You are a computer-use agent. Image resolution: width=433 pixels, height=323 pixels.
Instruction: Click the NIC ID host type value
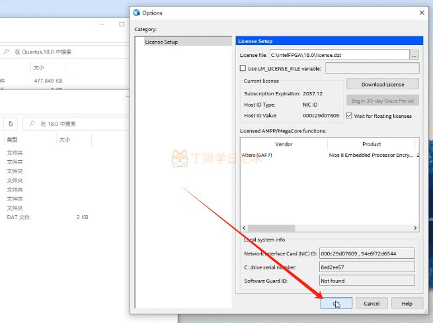[310, 105]
